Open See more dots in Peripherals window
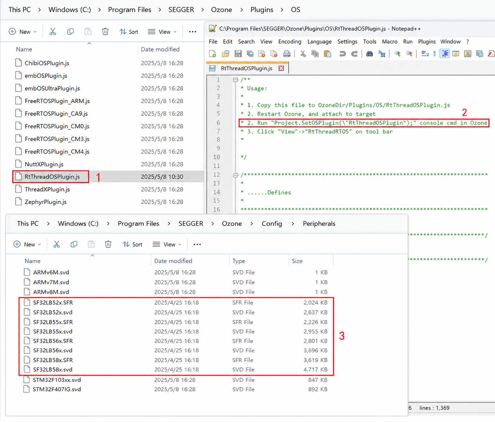The image size is (495, 422). tap(197, 244)
